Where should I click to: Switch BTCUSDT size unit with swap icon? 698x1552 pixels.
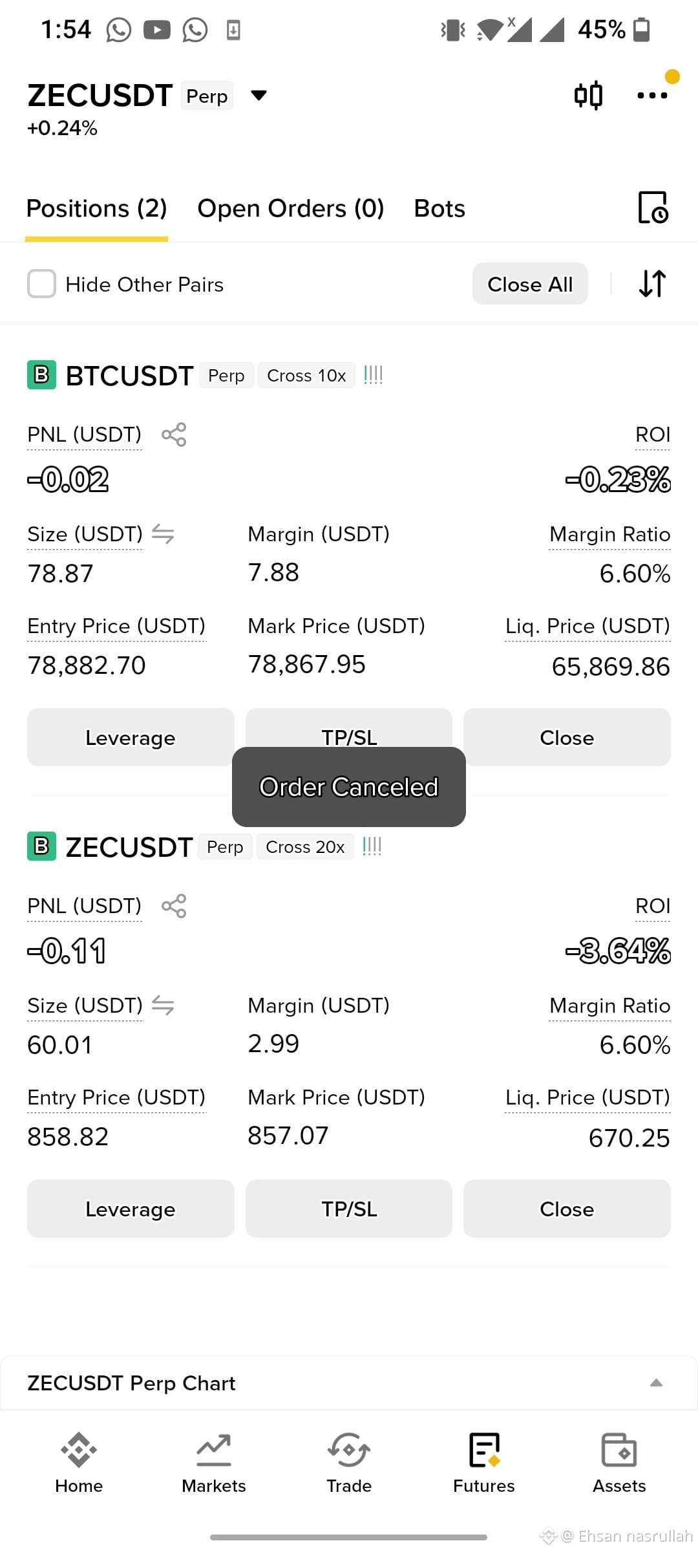click(x=163, y=534)
